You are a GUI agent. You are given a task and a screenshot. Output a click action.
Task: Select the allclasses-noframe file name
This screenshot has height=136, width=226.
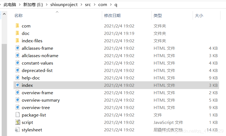[x=40, y=56]
